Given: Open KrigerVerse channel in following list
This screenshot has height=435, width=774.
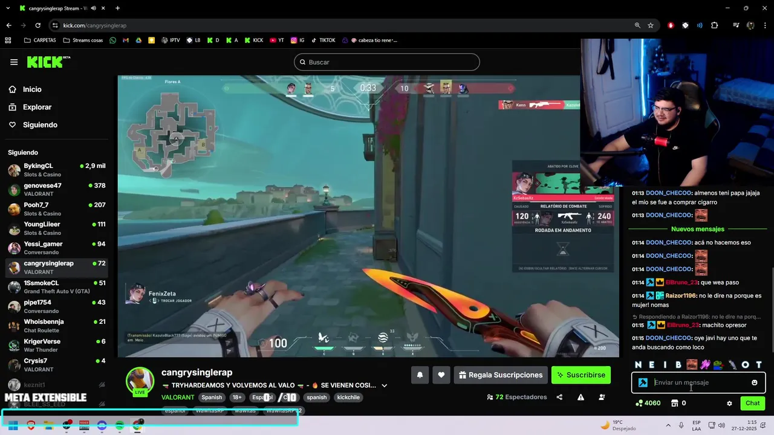Looking at the screenshot, I should click(57, 346).
